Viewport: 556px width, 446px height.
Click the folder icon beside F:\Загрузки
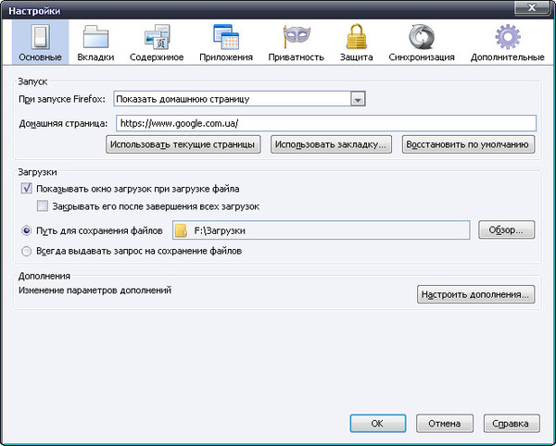(x=182, y=230)
